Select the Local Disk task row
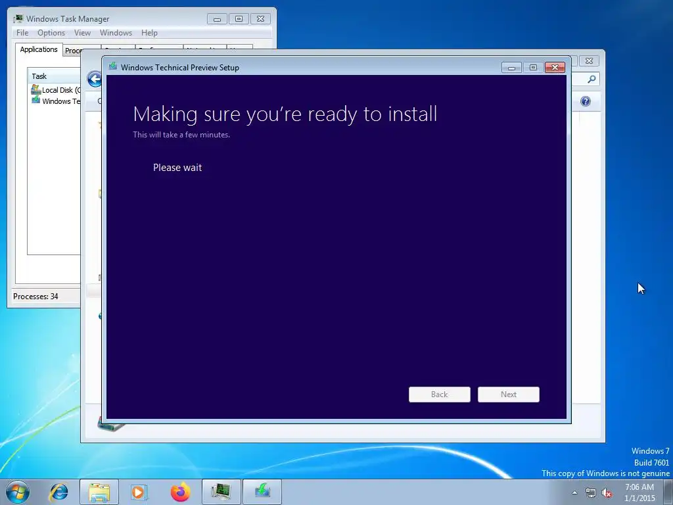The width and height of the screenshot is (673, 505). coord(55,89)
